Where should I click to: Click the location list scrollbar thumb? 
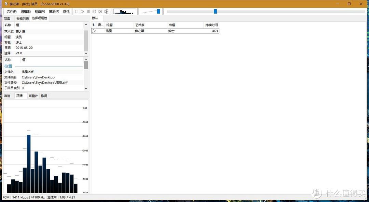86,65
